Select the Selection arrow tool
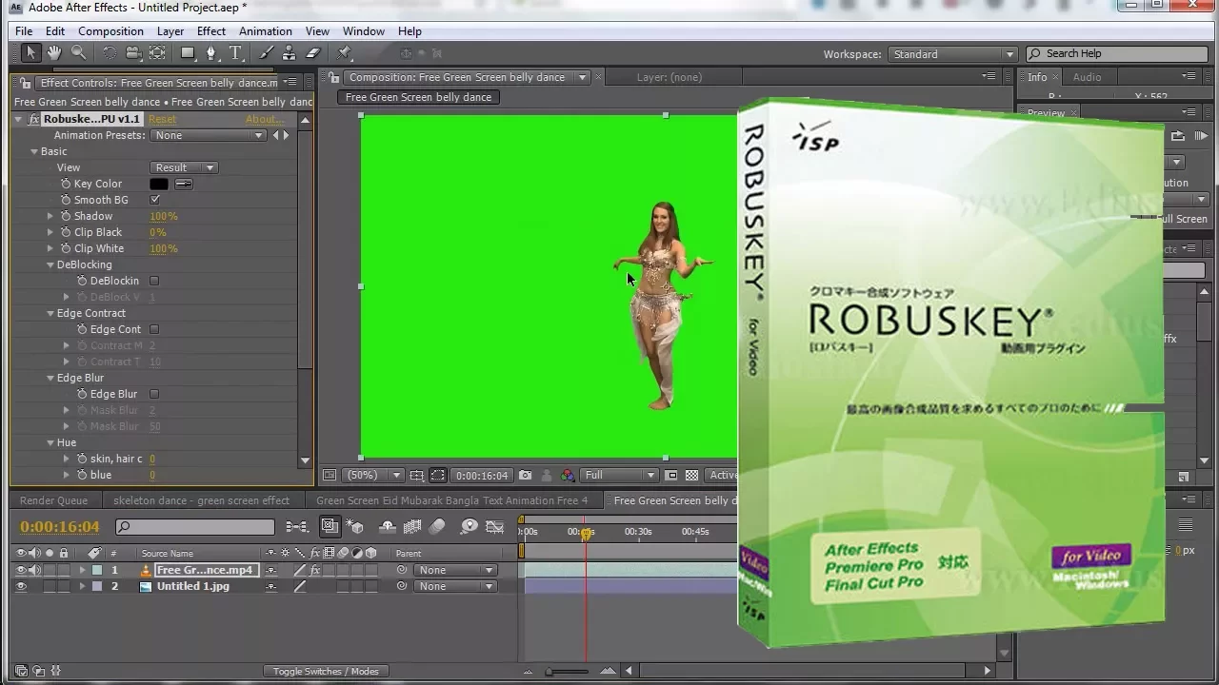The image size is (1219, 685). pos(30,53)
